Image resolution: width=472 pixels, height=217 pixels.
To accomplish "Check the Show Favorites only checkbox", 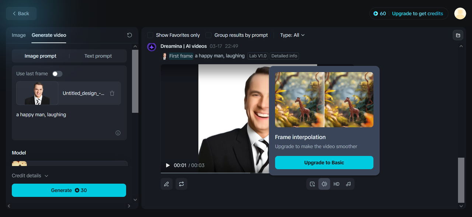I will click(150, 35).
